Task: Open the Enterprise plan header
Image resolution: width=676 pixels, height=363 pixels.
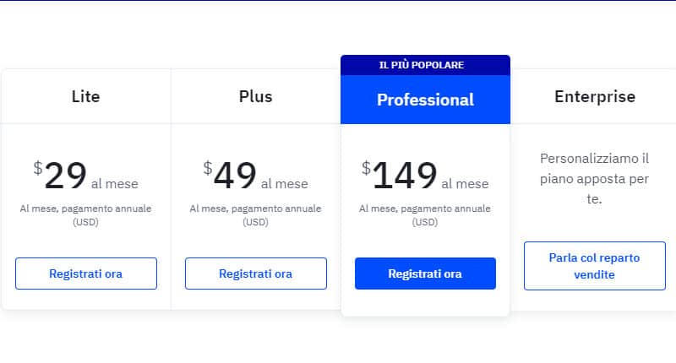Action: pyautogui.click(x=594, y=96)
